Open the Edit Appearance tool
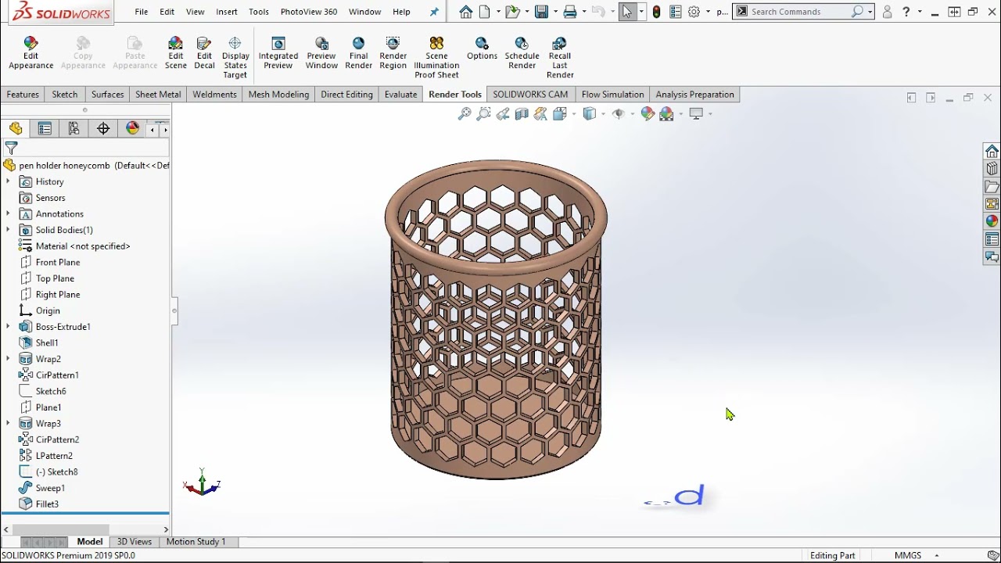This screenshot has width=1001, height=563. (30, 53)
